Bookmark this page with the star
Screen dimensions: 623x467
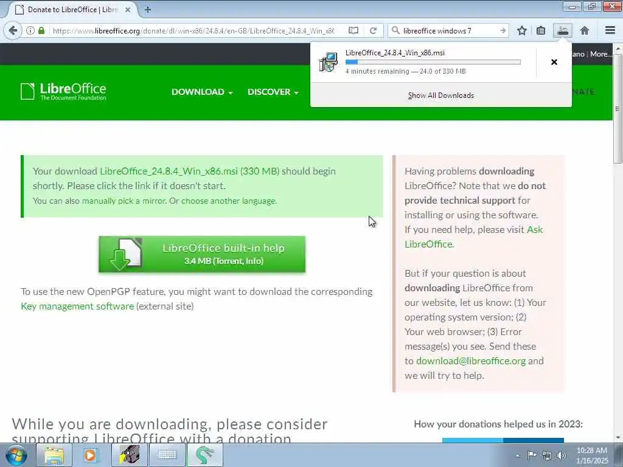coord(521,30)
